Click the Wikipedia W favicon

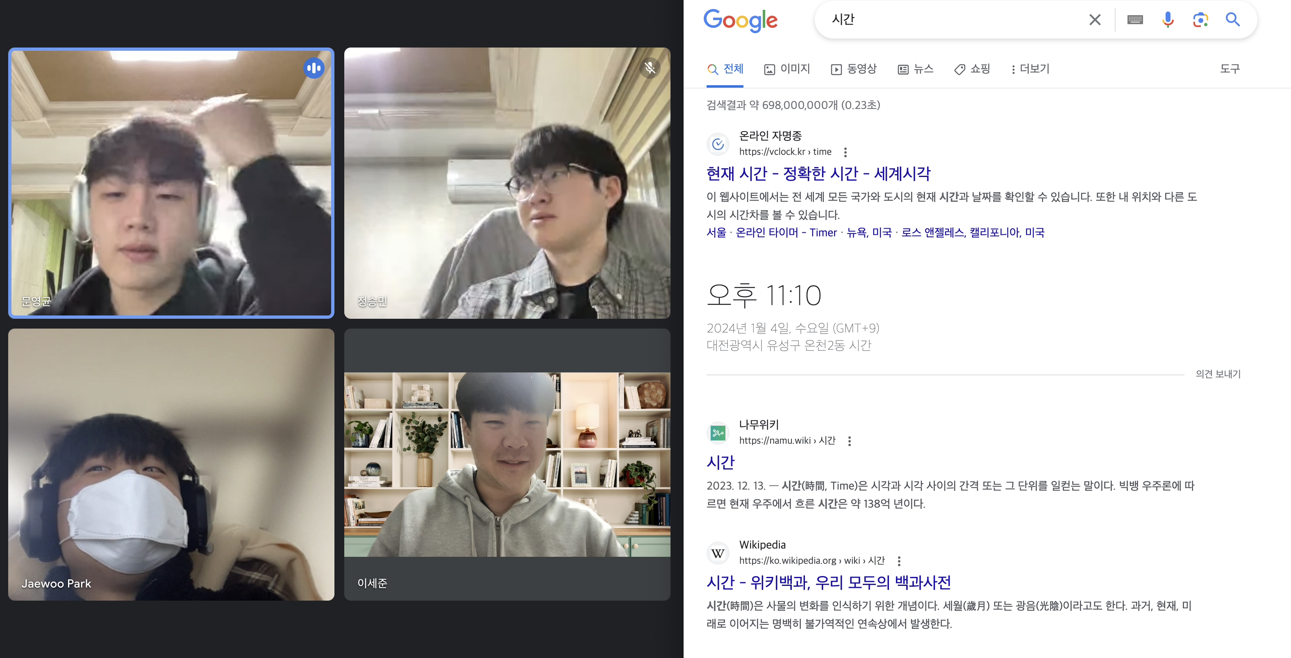pos(718,553)
